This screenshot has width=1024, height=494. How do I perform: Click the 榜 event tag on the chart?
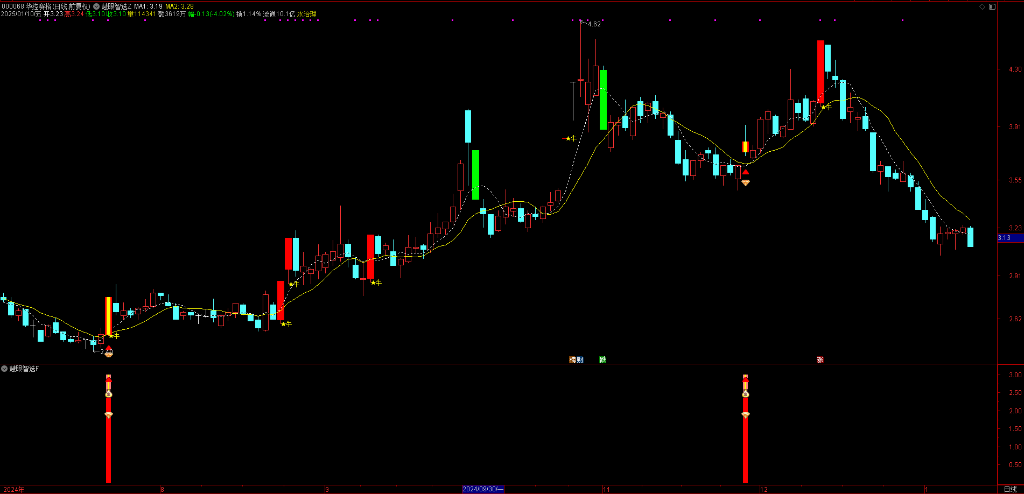[573, 359]
